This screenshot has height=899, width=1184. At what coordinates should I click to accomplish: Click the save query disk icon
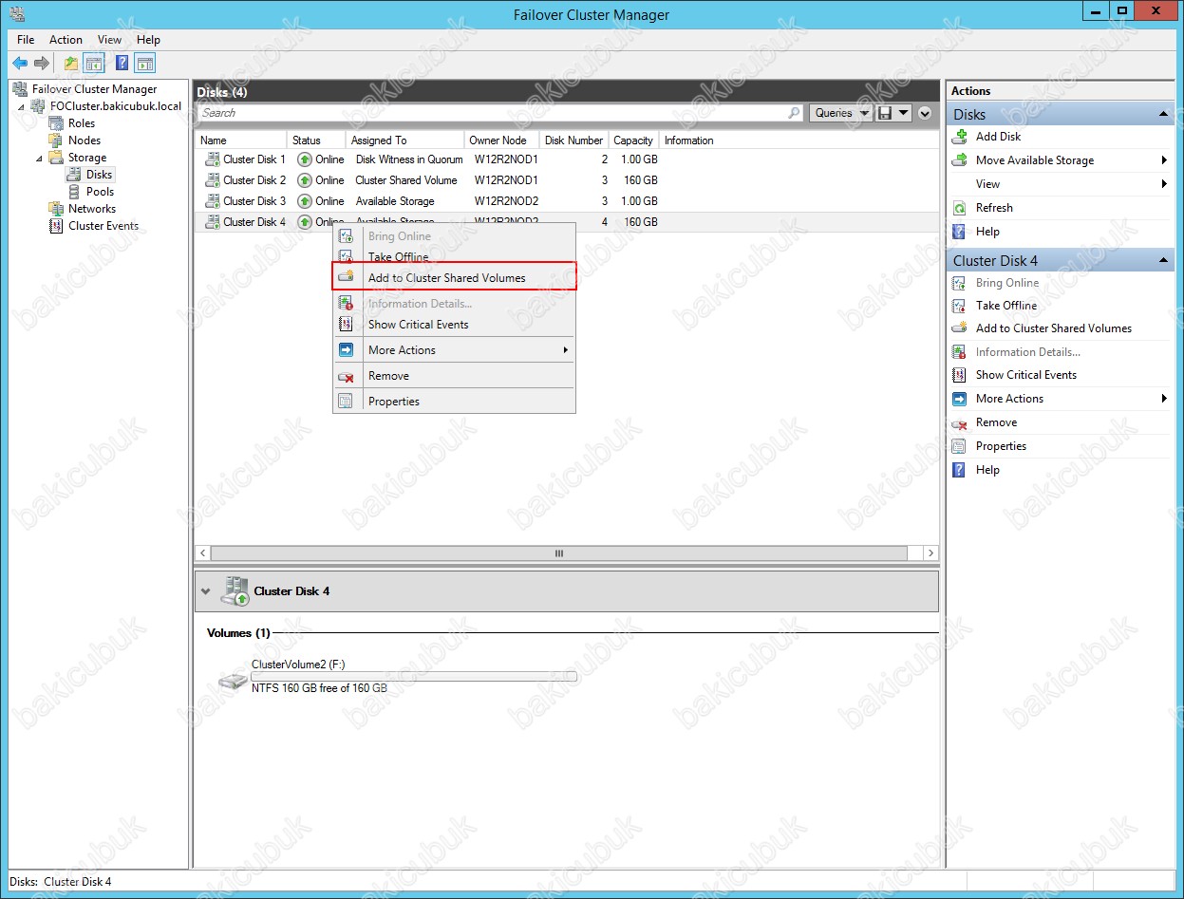885,113
